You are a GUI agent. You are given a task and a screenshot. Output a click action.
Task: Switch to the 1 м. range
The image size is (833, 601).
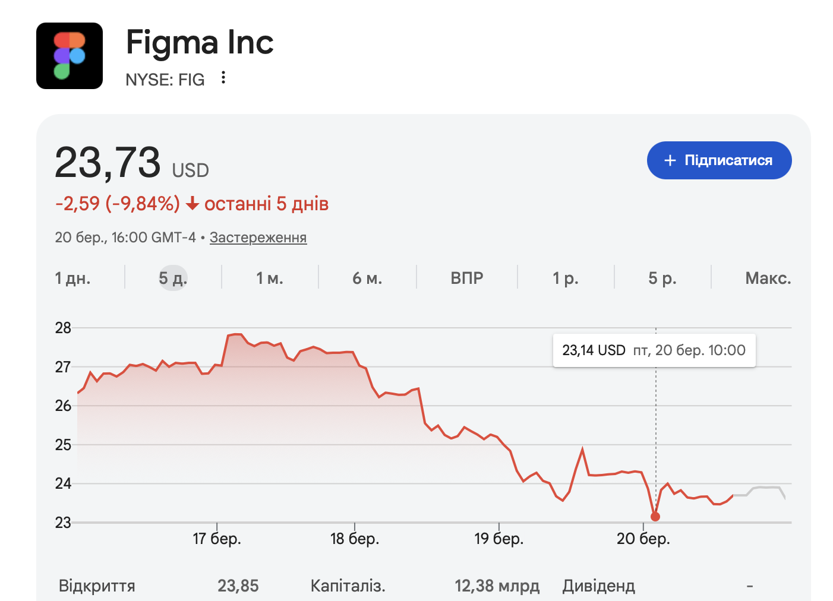pyautogui.click(x=270, y=278)
